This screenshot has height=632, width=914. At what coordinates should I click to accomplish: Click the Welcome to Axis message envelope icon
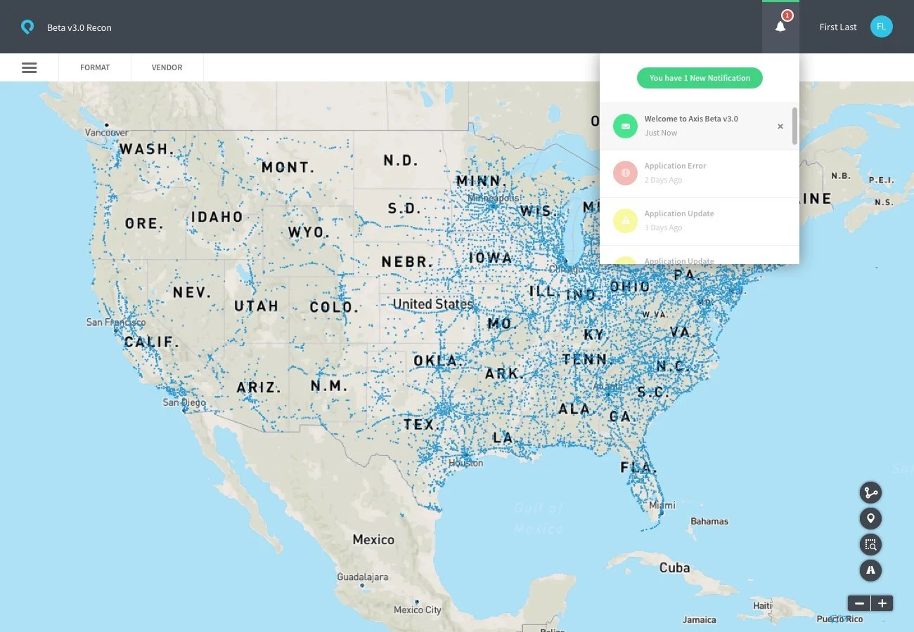pyautogui.click(x=625, y=126)
